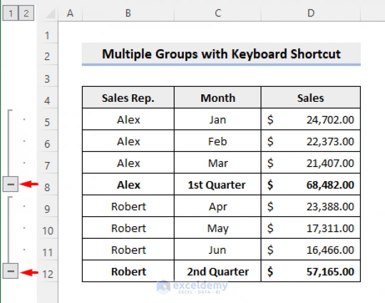Collapse the Alex group at row 8
This screenshot has width=385, height=303.
[x=11, y=185]
